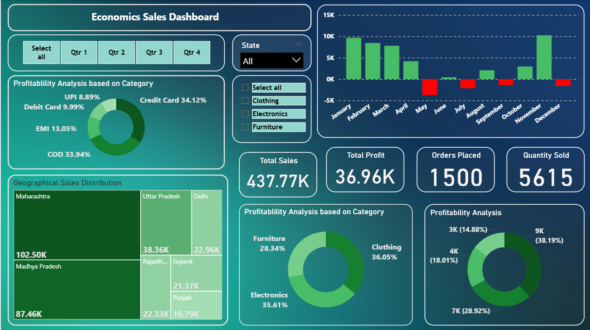
Task: Select the Qtr 4 slicer button
Action: 191,52
